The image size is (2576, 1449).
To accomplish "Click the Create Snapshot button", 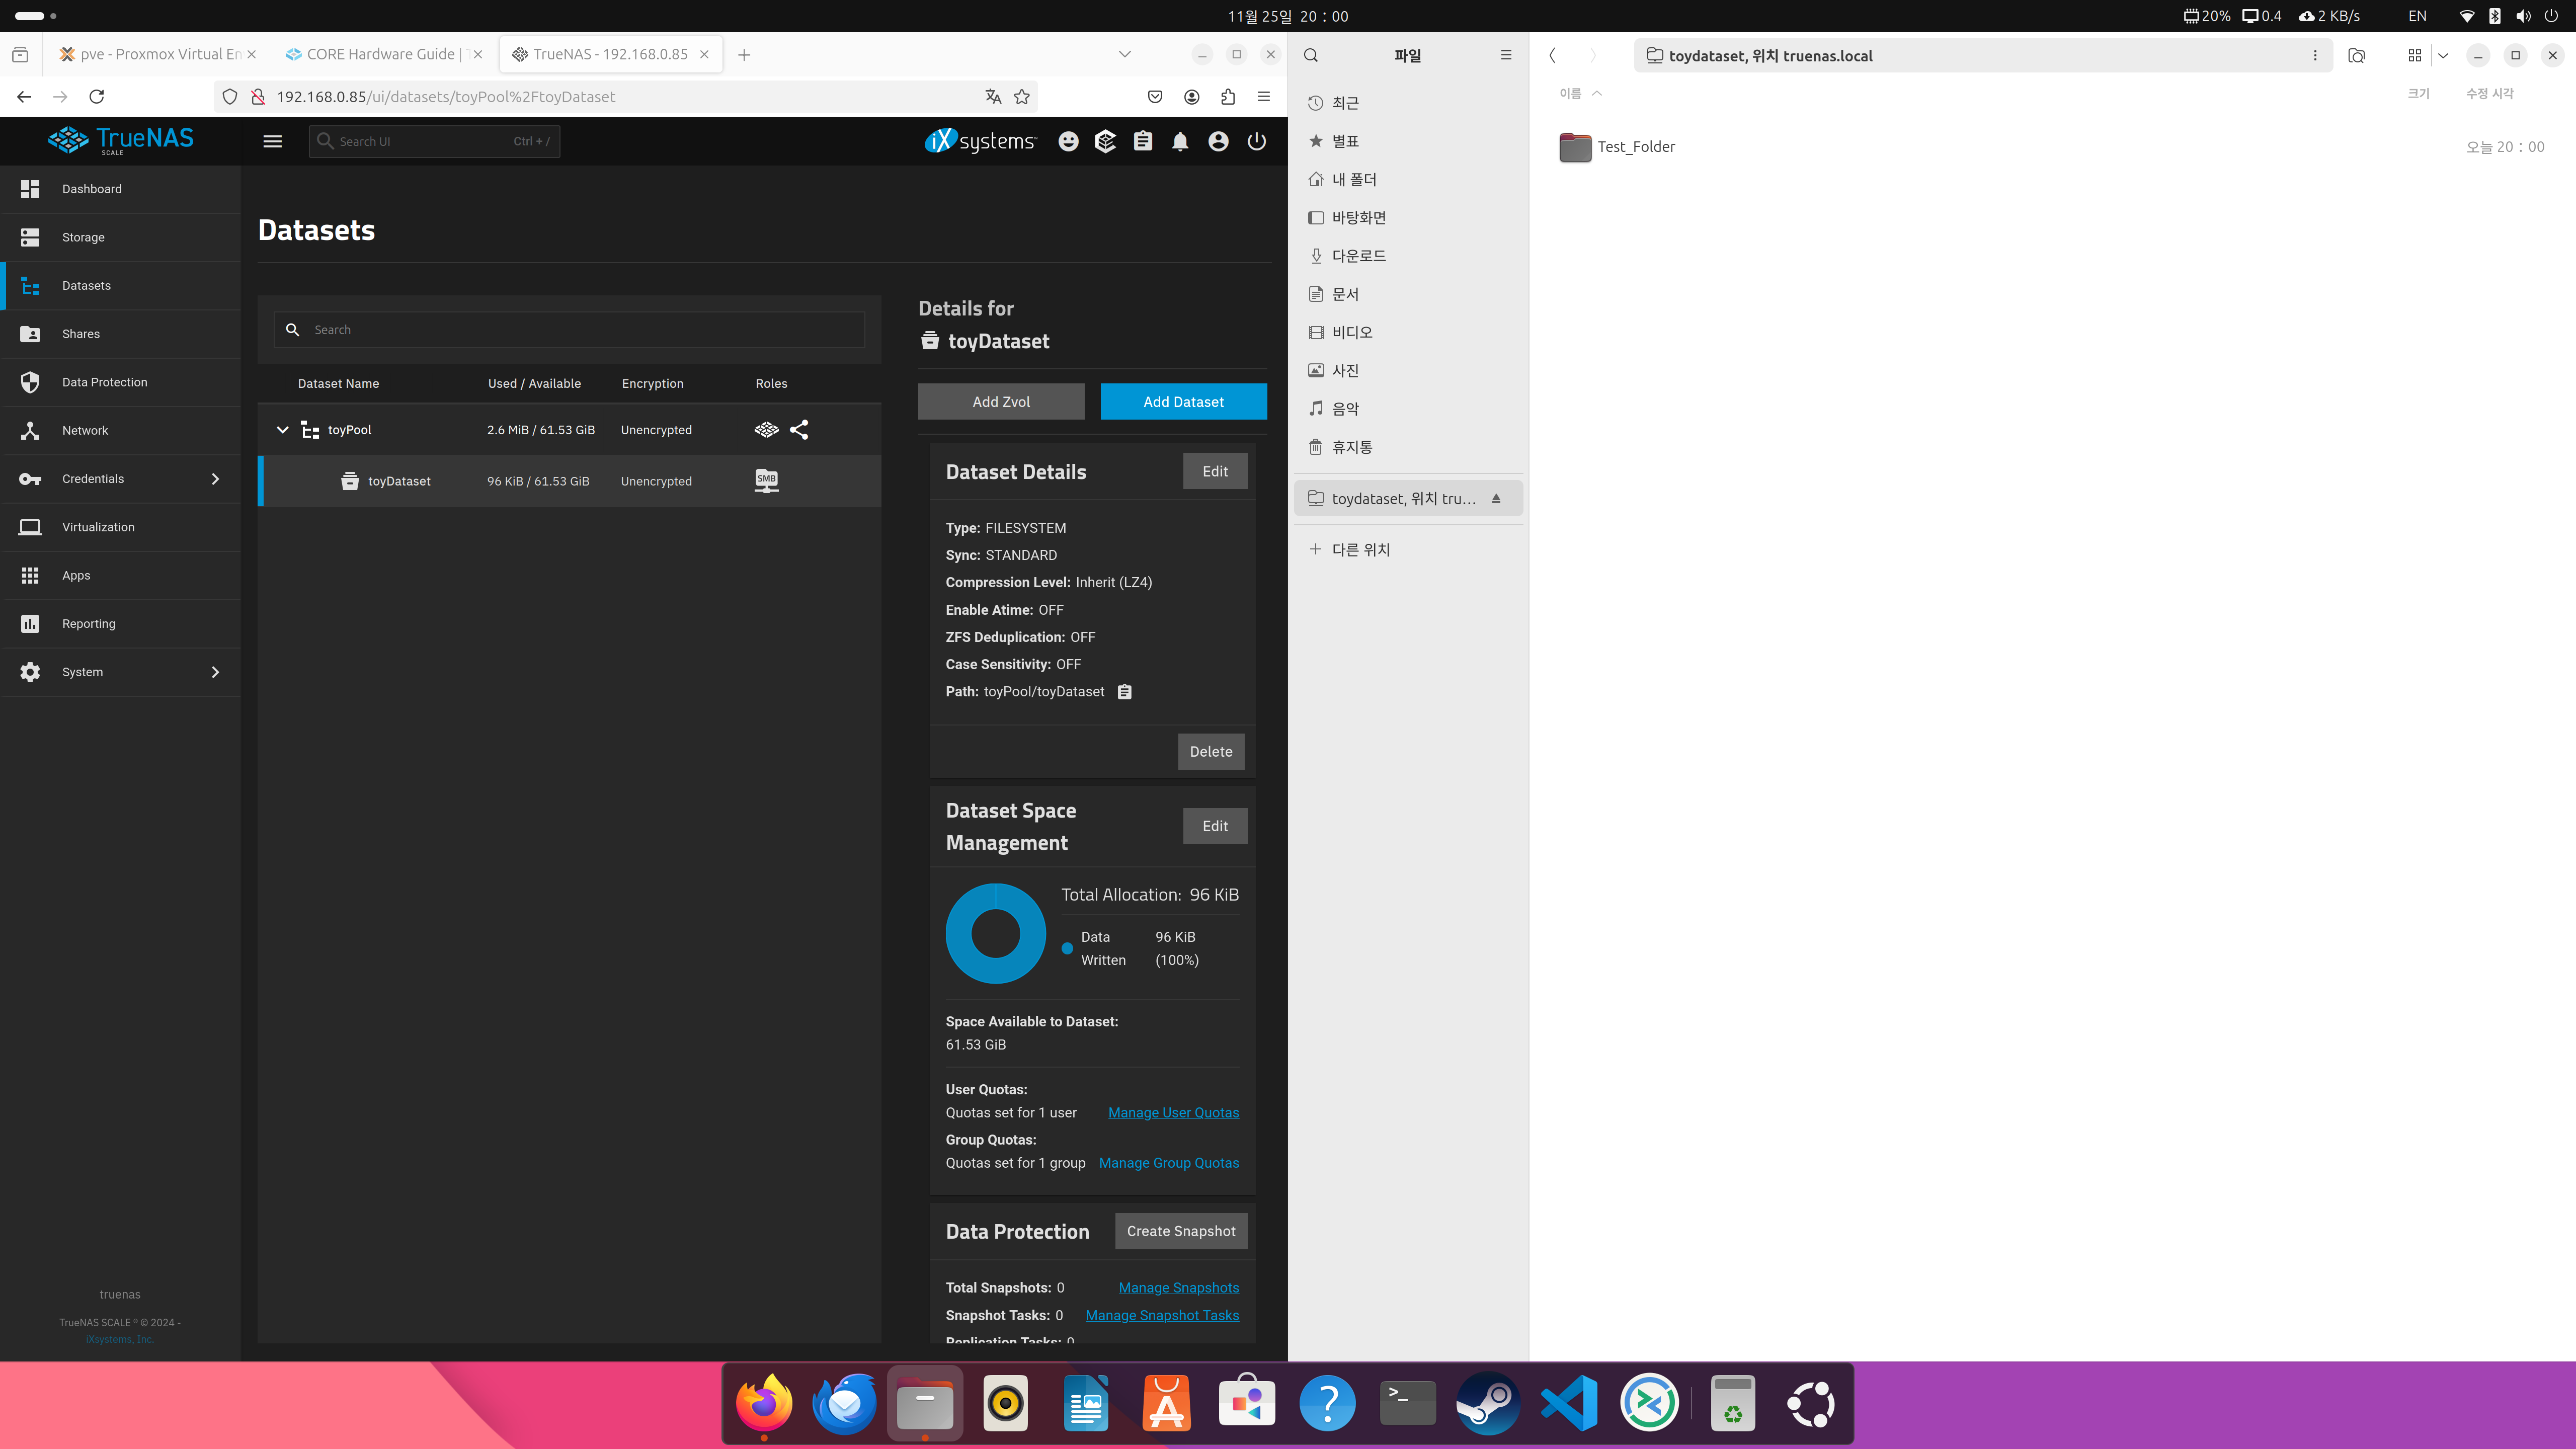I will tap(1181, 1232).
